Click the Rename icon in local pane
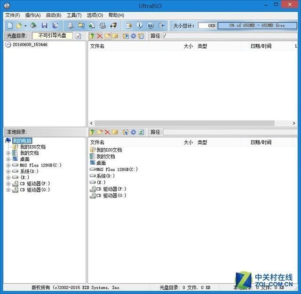The width and height of the screenshot is (301, 294). tap(115, 132)
